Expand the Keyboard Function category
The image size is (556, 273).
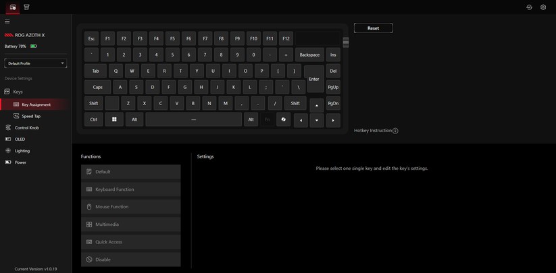click(x=130, y=189)
